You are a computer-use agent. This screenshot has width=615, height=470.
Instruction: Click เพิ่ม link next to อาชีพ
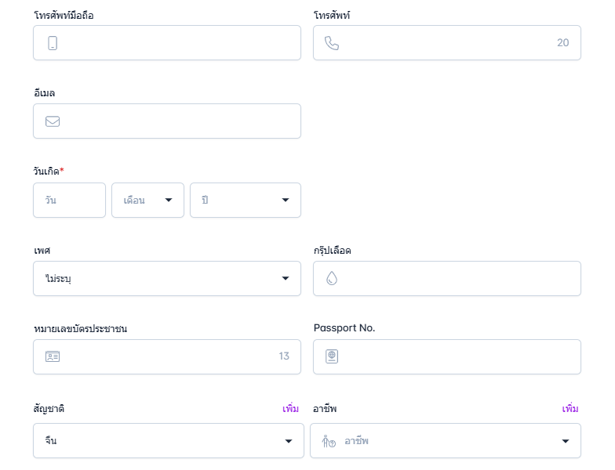click(570, 409)
